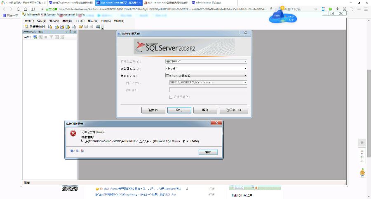The width and height of the screenshot is (371, 199).
Task: Close the Connect to Server dialog
Action: (x=245, y=33)
